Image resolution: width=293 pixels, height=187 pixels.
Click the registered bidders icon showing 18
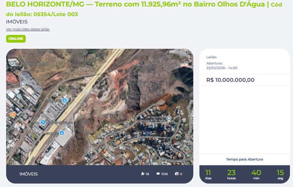143,174
